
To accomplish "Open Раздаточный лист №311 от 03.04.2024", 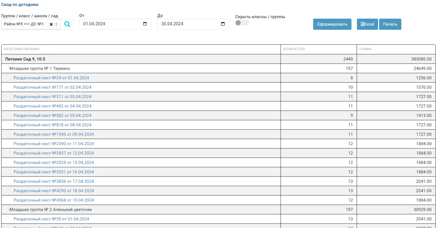I will pos(52,97).
